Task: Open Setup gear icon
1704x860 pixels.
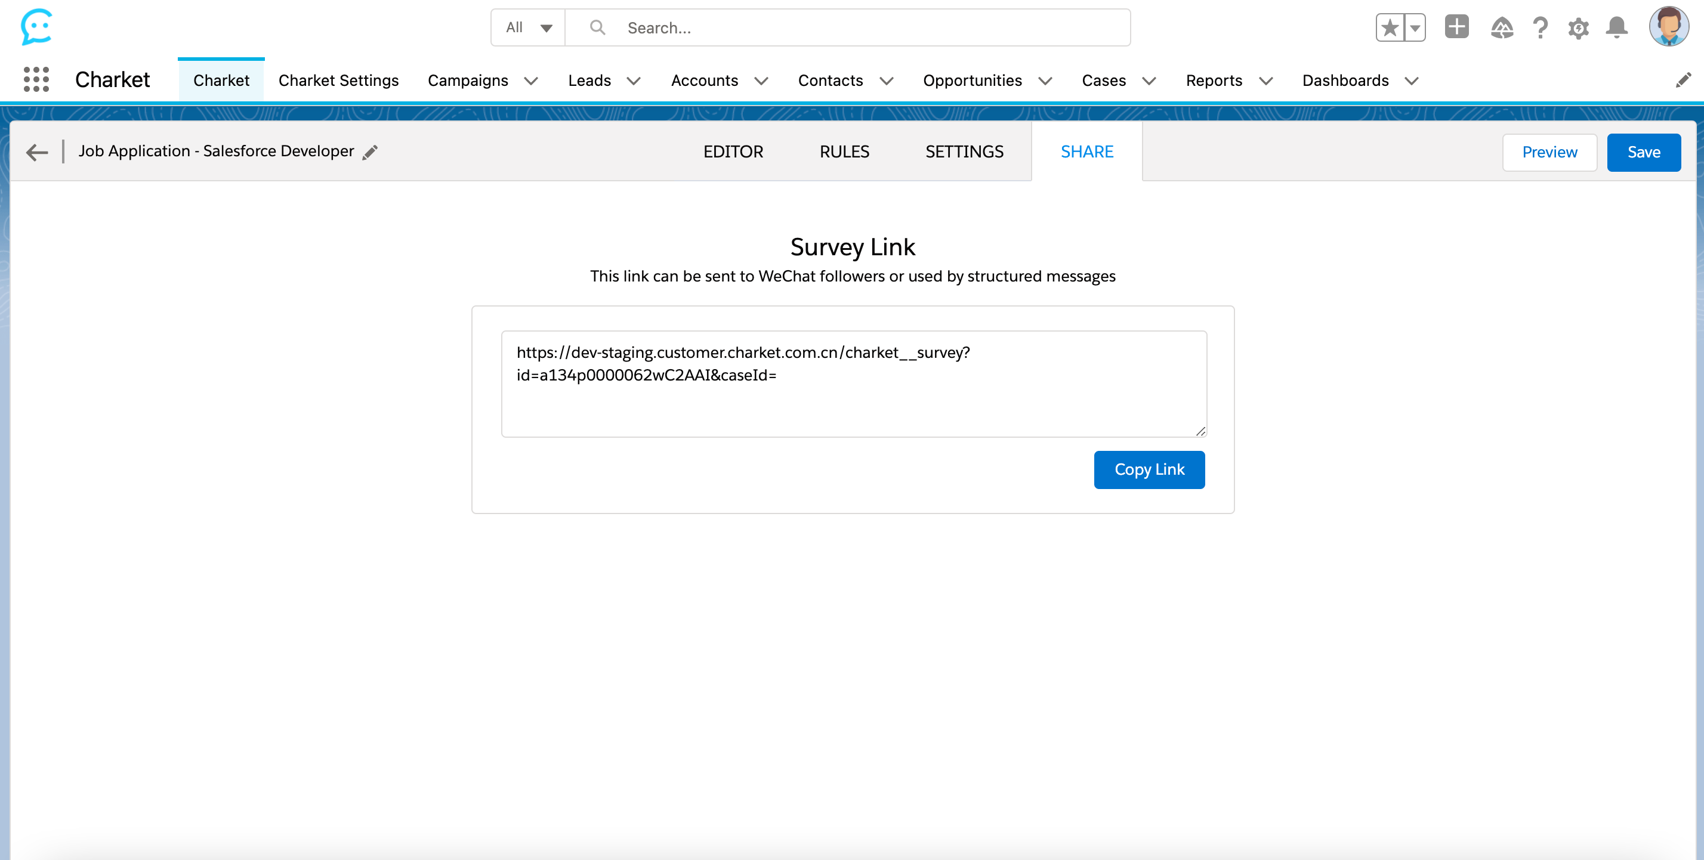Action: 1578,28
